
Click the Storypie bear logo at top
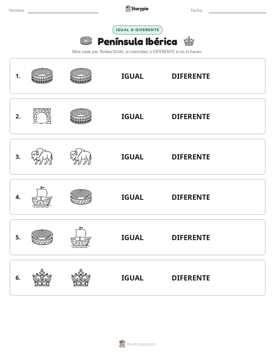point(128,8)
